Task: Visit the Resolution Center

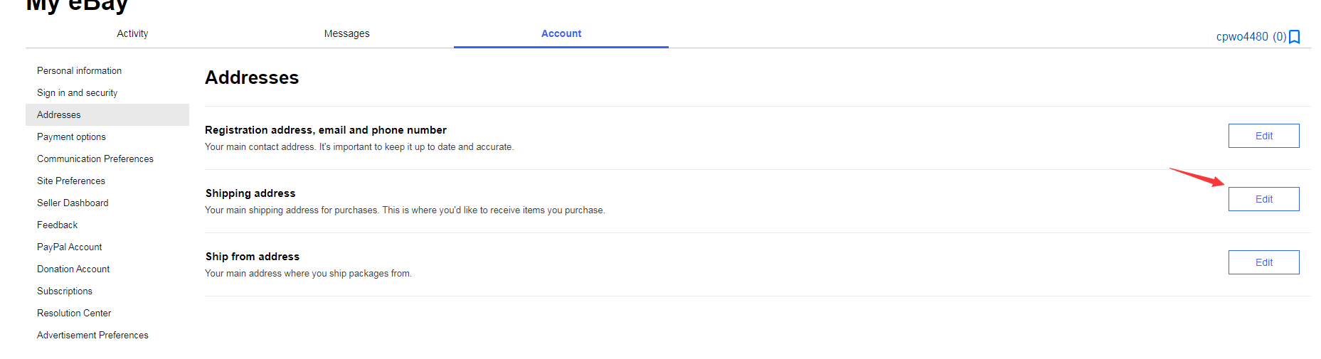Action: pyautogui.click(x=74, y=313)
